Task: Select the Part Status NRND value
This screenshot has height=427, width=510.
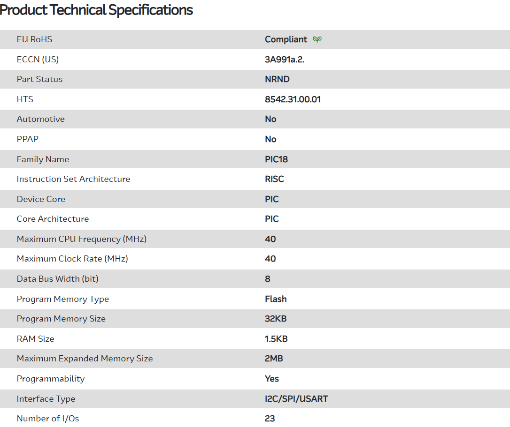Action: pos(277,79)
